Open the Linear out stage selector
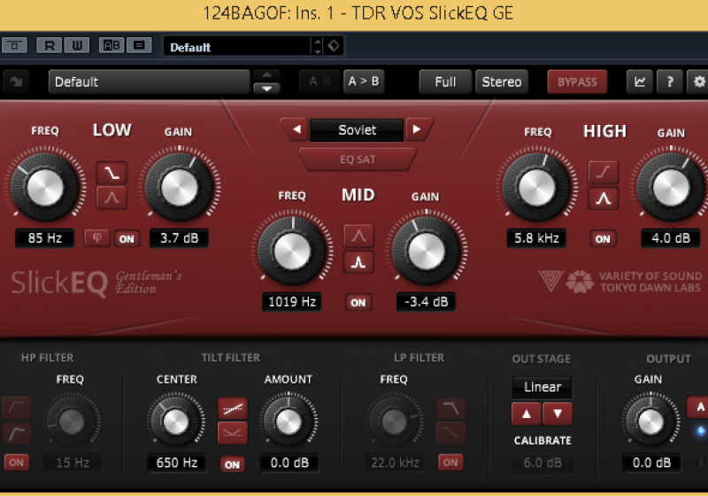Viewport: 708px width, 496px height. click(543, 387)
